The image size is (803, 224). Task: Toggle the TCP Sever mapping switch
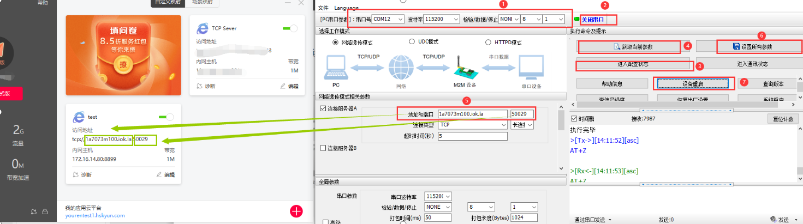(290, 28)
